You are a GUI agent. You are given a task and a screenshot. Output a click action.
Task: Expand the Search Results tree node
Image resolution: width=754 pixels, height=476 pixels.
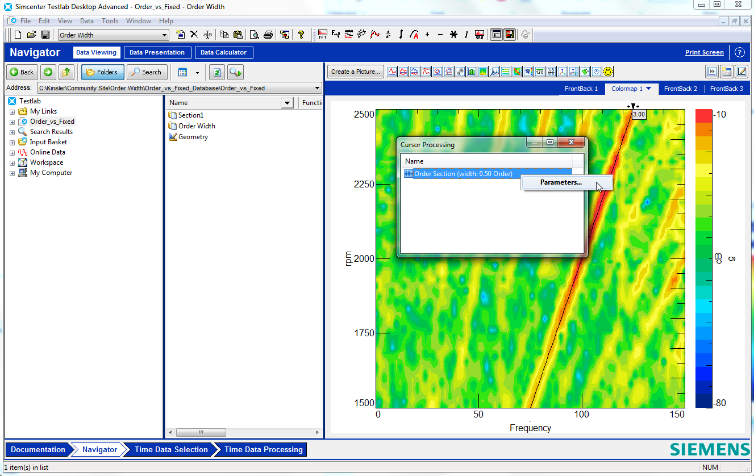pos(12,132)
